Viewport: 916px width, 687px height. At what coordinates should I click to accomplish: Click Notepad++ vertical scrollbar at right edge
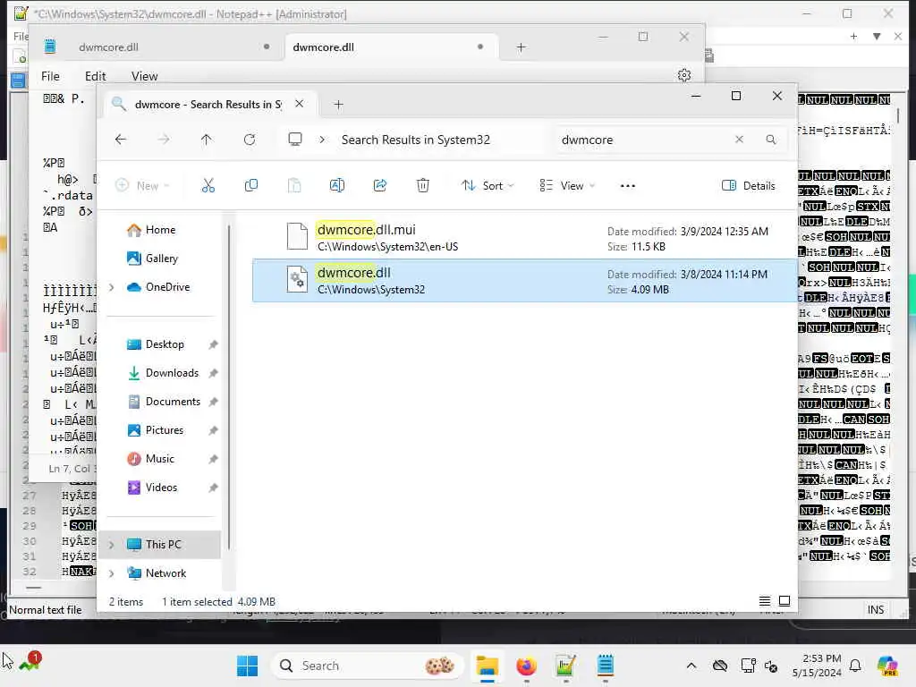coord(898,117)
